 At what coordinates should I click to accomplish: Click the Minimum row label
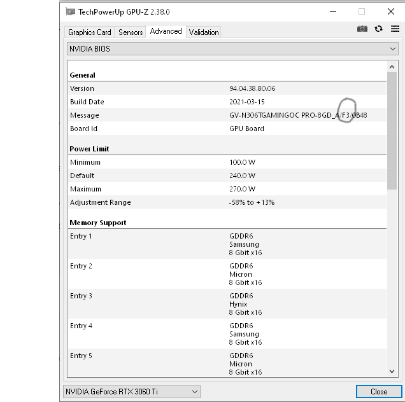(85, 162)
